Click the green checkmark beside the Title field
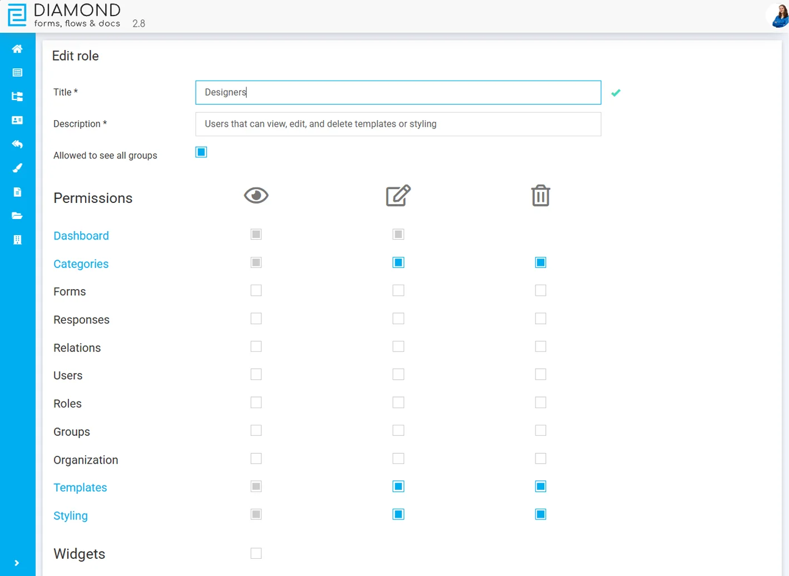Image resolution: width=789 pixels, height=576 pixels. coord(616,93)
